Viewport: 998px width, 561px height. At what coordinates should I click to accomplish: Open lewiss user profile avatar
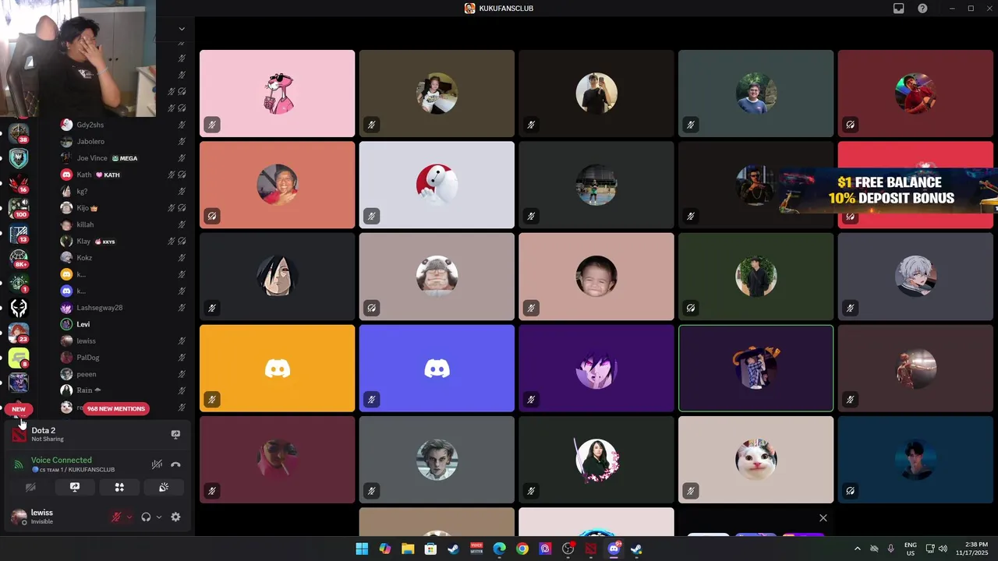coord(19,517)
